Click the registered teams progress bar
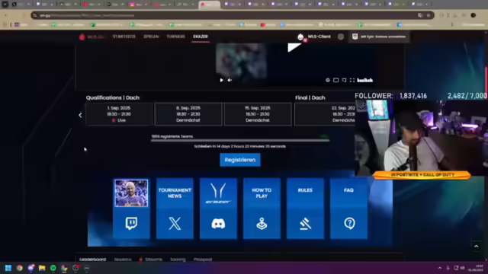Viewport: 488px width, 274px height. (240, 140)
